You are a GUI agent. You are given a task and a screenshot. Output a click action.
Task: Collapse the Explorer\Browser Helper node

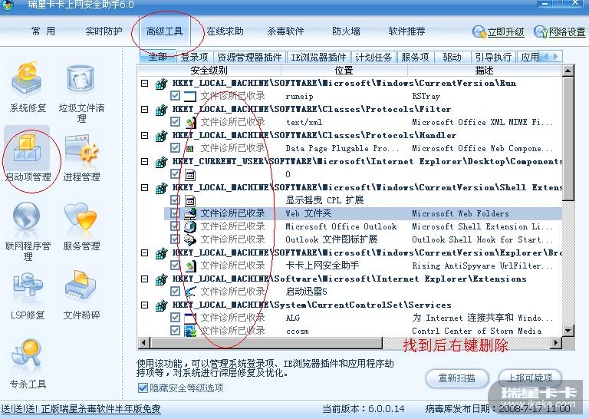point(145,253)
